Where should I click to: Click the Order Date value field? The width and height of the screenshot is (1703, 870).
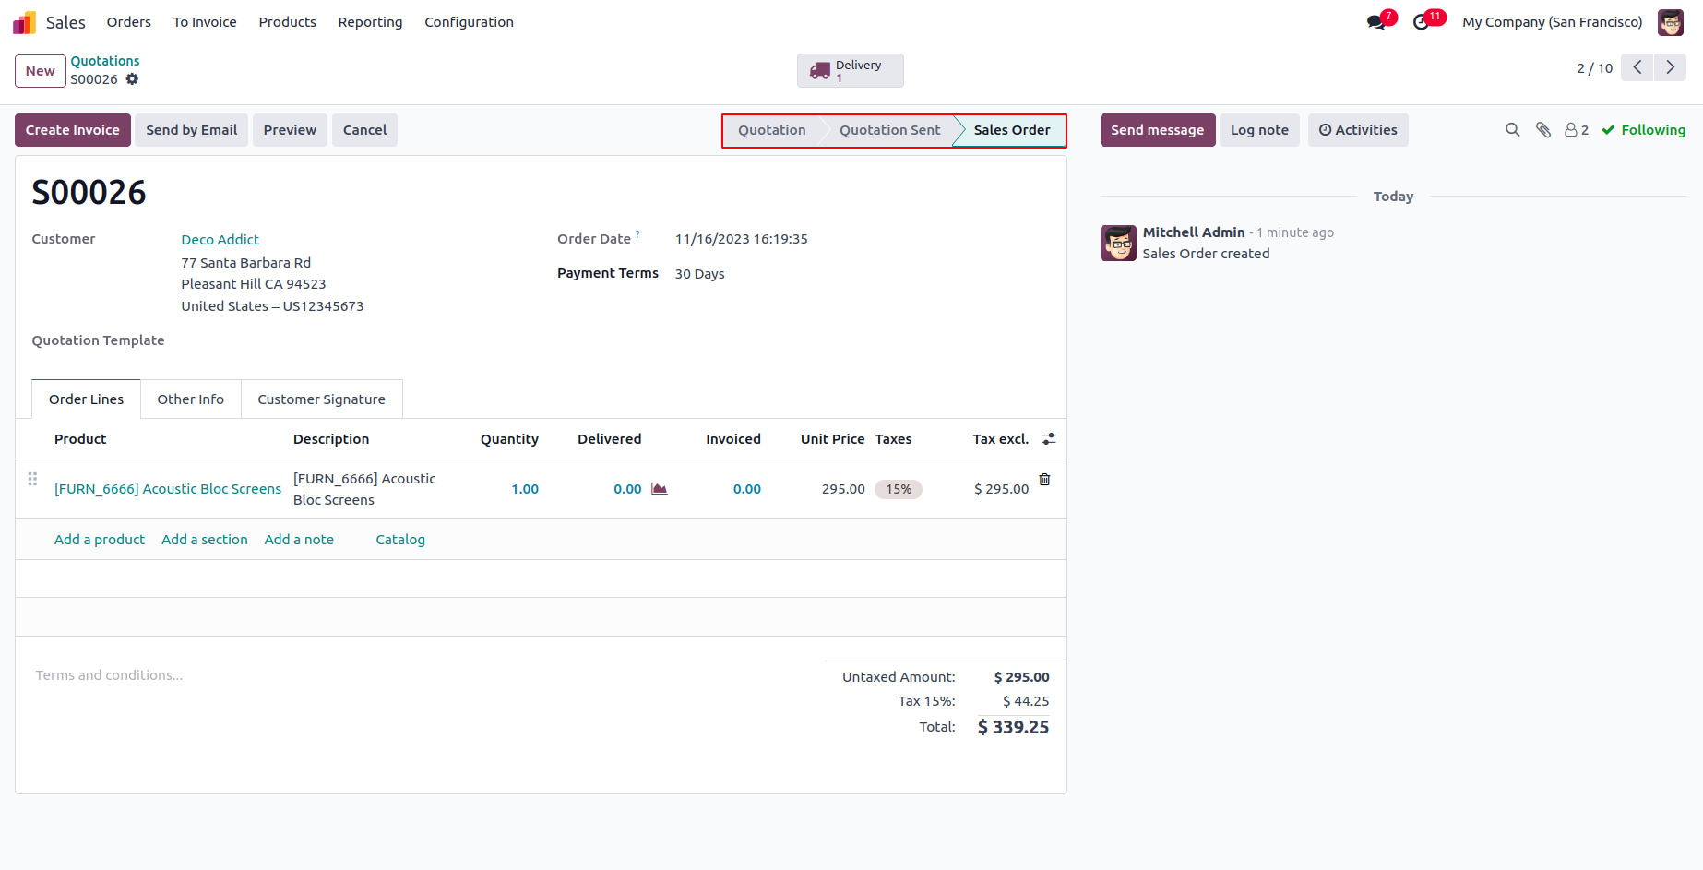(741, 239)
